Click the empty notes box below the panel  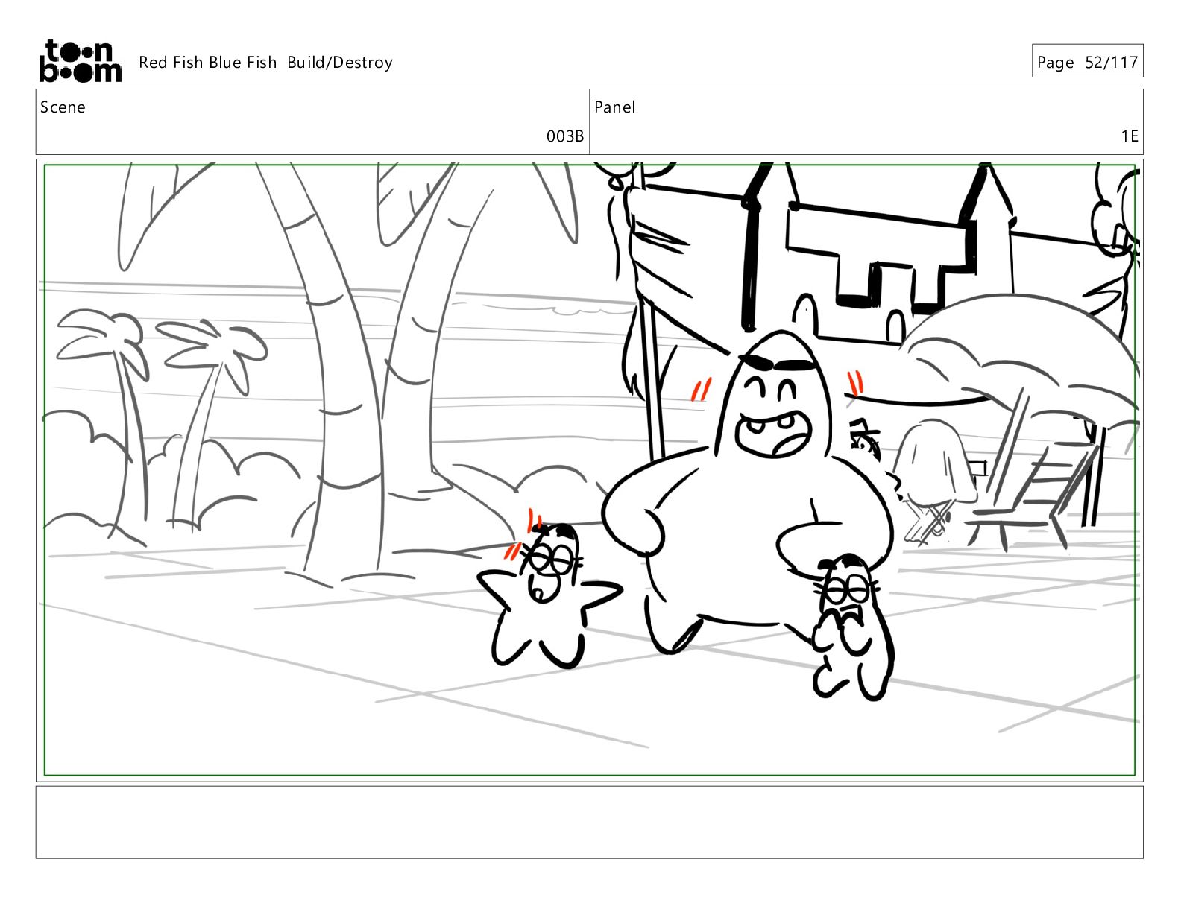pos(589,822)
